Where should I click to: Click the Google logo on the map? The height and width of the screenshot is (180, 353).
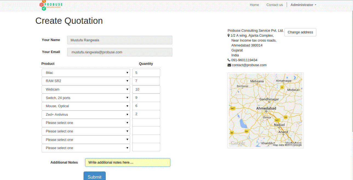237,143
